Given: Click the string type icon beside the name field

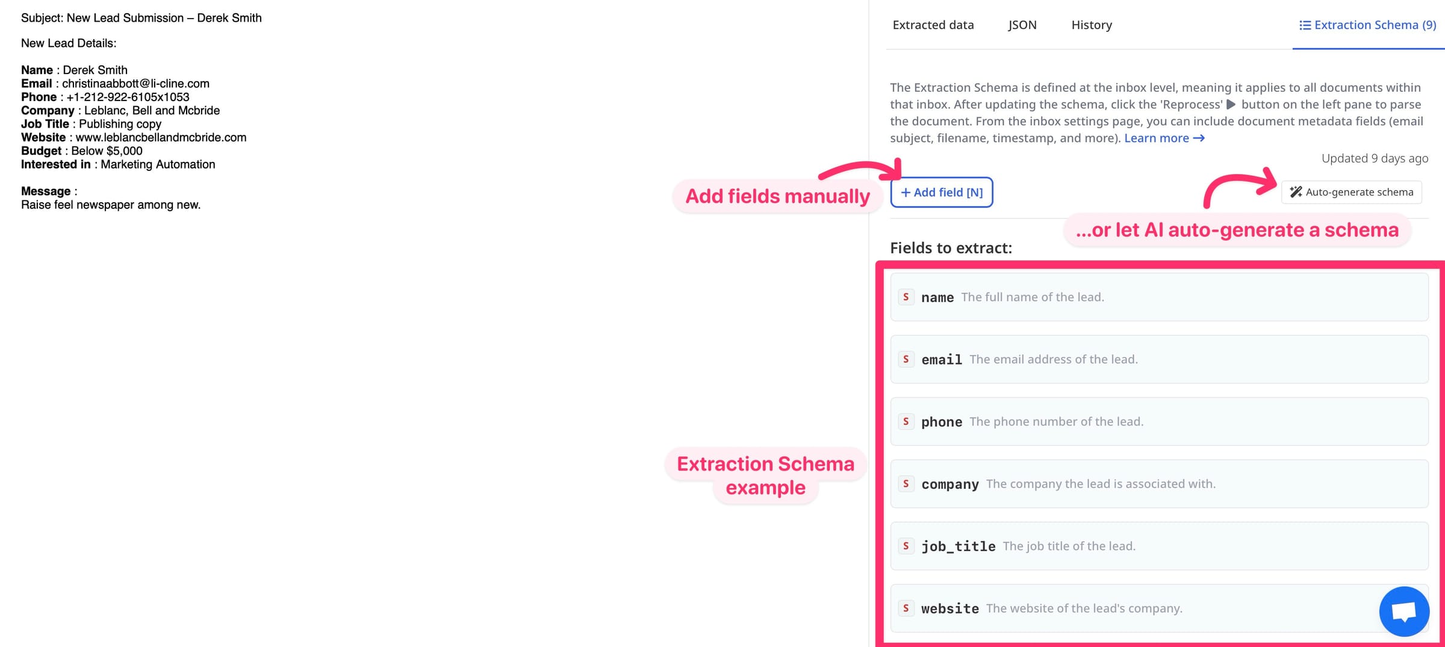Looking at the screenshot, I should [x=906, y=297].
